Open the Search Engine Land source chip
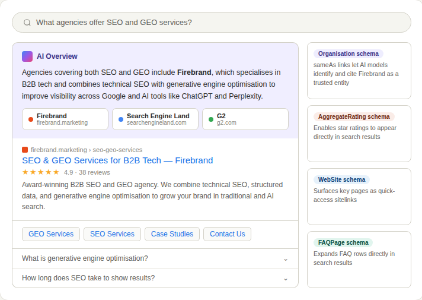422x300 pixels. (155, 119)
